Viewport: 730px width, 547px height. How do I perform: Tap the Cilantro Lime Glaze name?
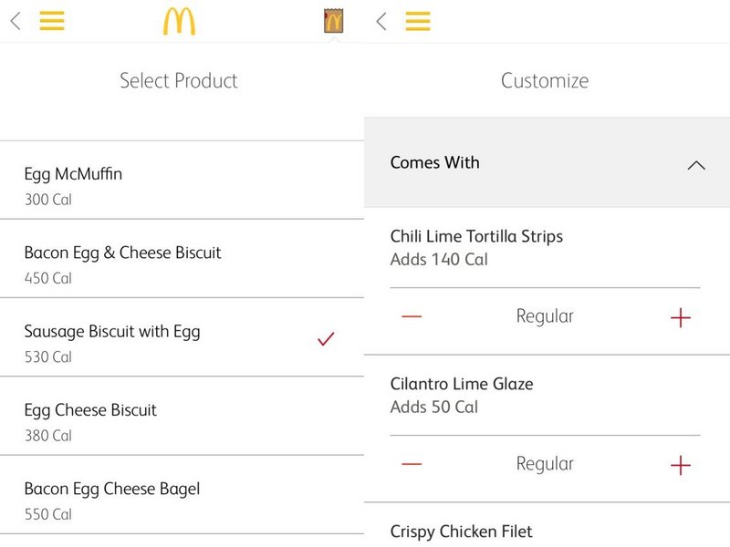[462, 384]
